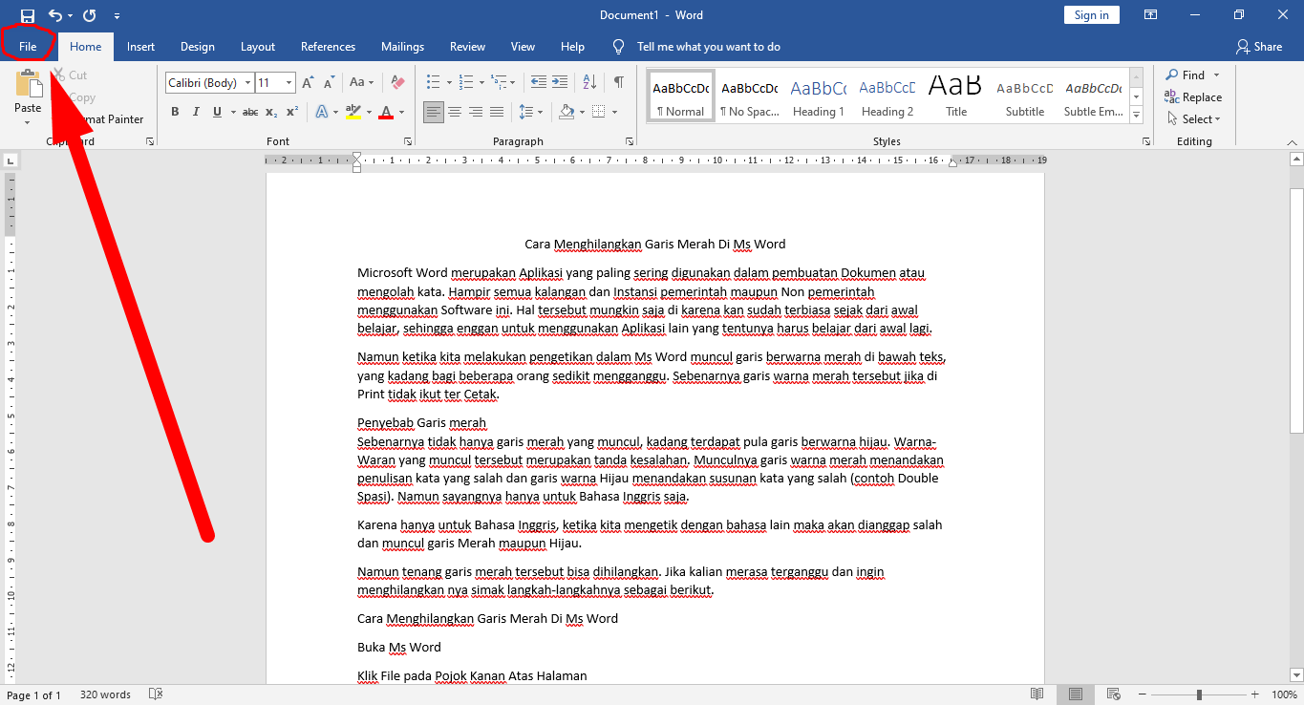Click the Save icon in title bar

click(27, 15)
